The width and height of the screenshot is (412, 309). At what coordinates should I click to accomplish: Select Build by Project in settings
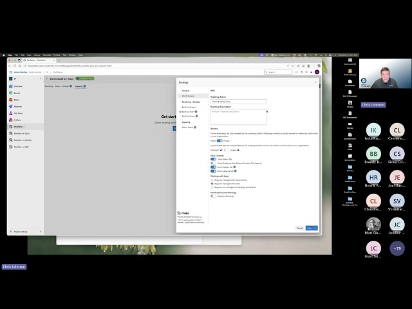tap(189, 108)
